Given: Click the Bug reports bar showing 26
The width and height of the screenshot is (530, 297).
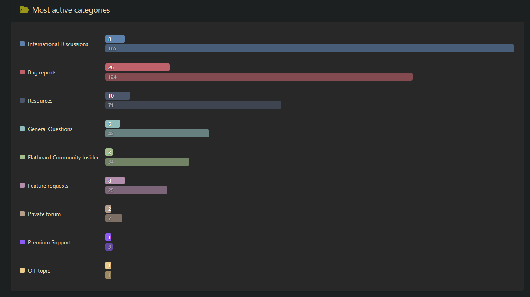Looking at the screenshot, I should 137,67.
